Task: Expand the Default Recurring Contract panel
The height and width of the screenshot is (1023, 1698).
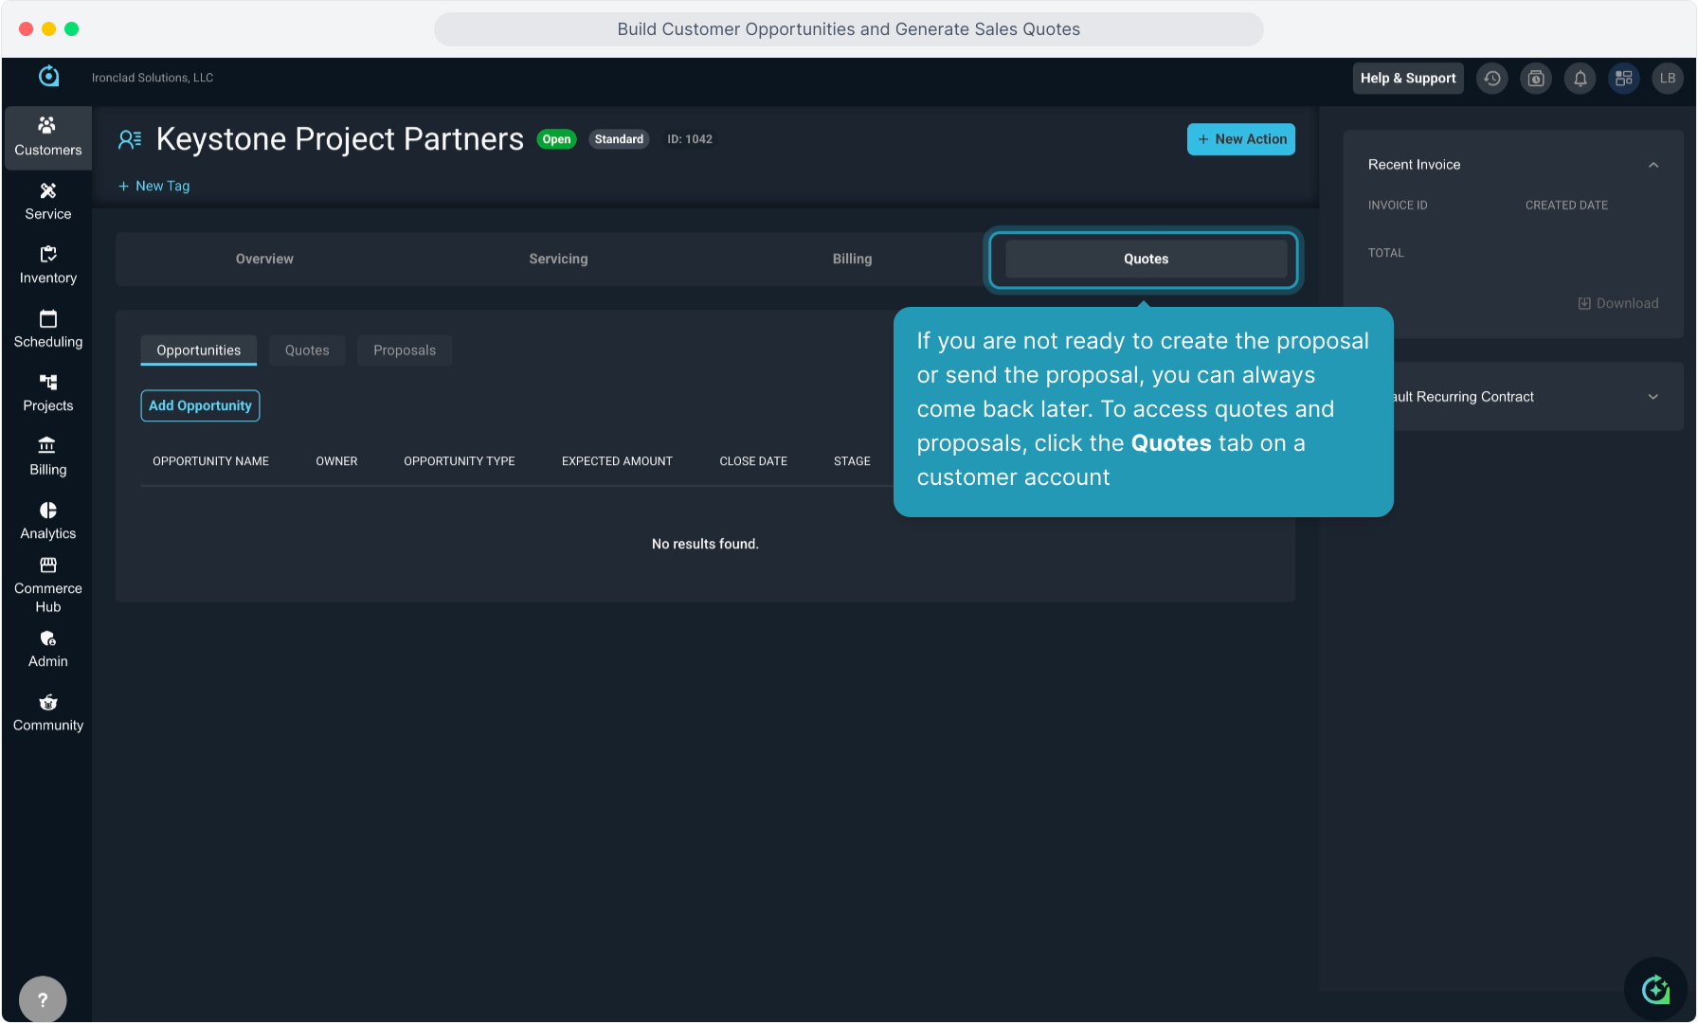Action: [x=1653, y=397]
